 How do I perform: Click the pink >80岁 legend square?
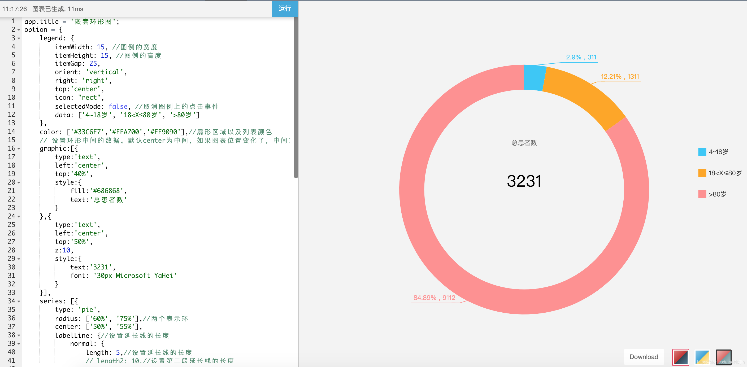[702, 194]
